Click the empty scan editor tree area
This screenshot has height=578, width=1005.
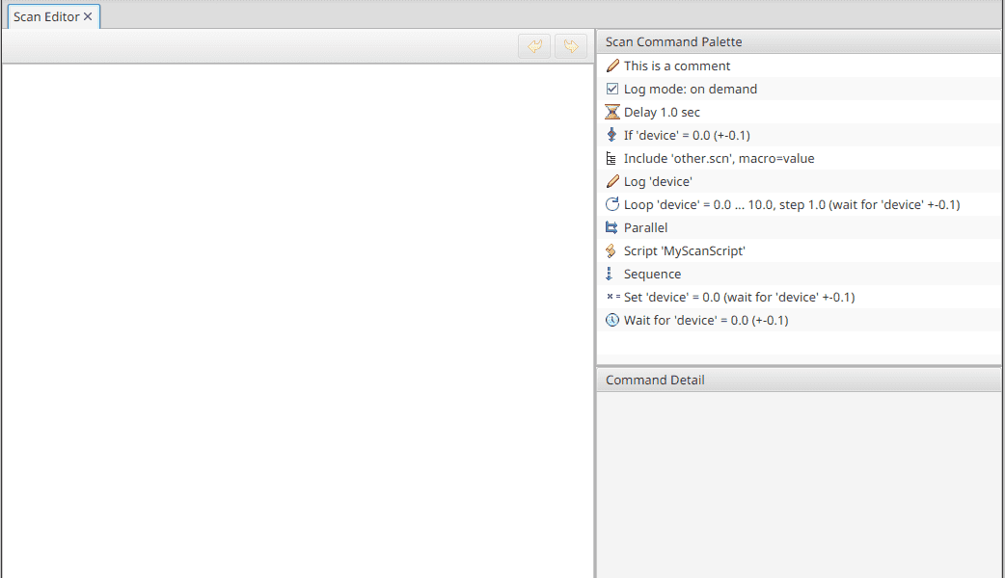coord(297,318)
